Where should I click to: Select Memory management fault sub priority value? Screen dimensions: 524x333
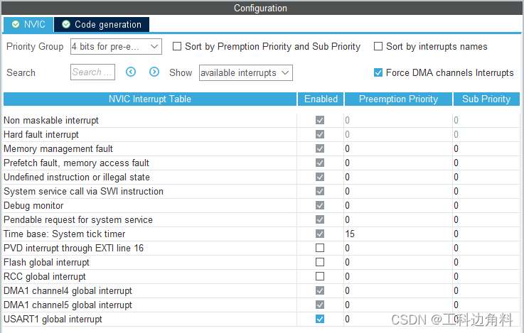tap(456, 149)
